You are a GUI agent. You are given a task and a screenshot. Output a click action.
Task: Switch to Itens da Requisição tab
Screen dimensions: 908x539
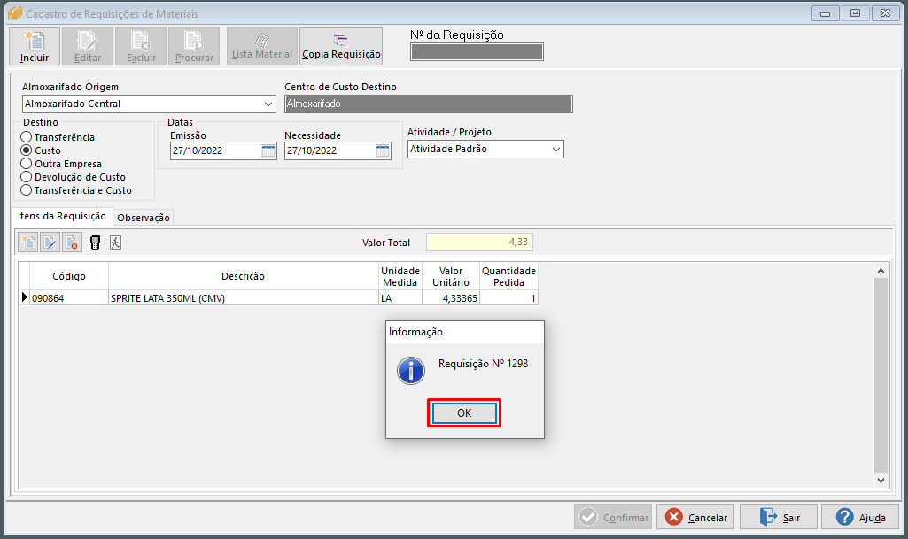tap(62, 216)
